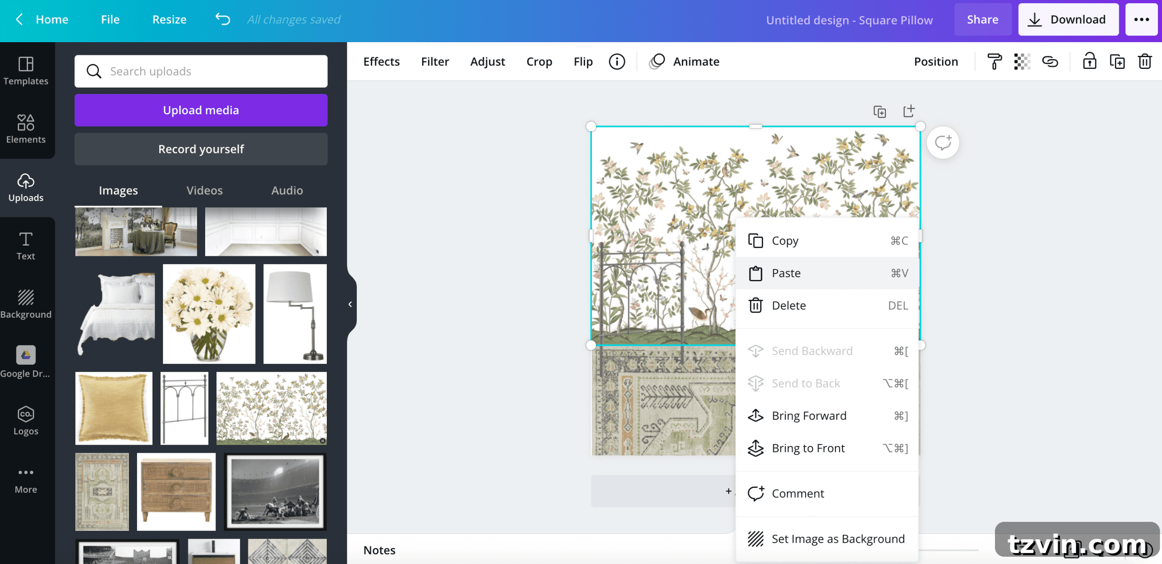Select Bring to Front in context menu
The width and height of the screenshot is (1162, 564).
[827, 448]
